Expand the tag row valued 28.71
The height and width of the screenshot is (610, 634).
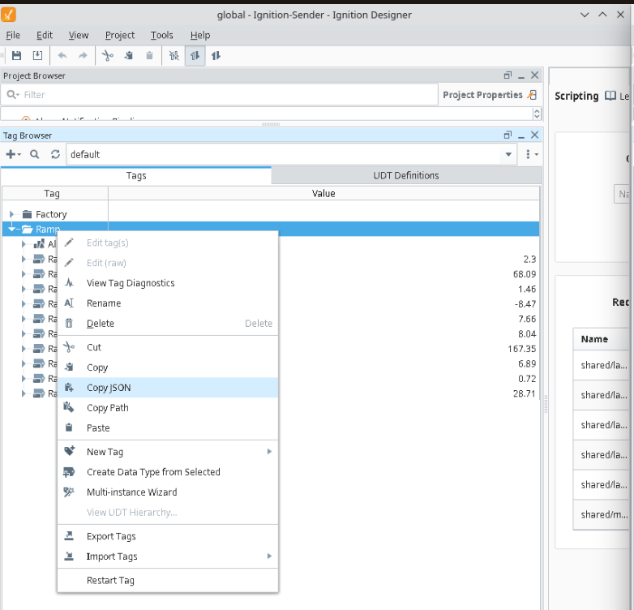(24, 393)
